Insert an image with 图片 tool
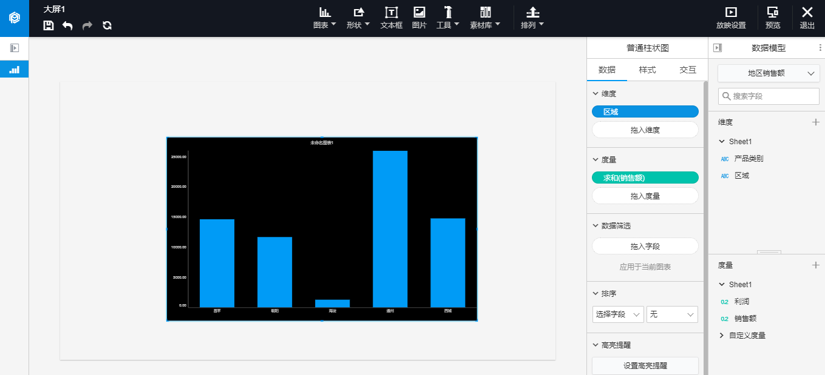The height and width of the screenshot is (375, 825). point(419,18)
